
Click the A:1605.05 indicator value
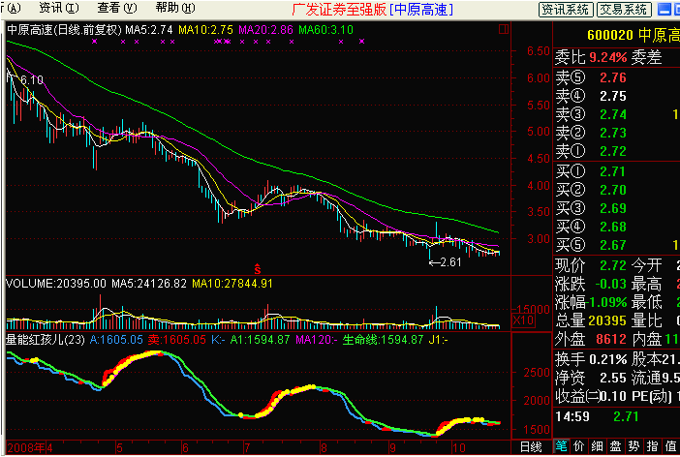coord(116,340)
